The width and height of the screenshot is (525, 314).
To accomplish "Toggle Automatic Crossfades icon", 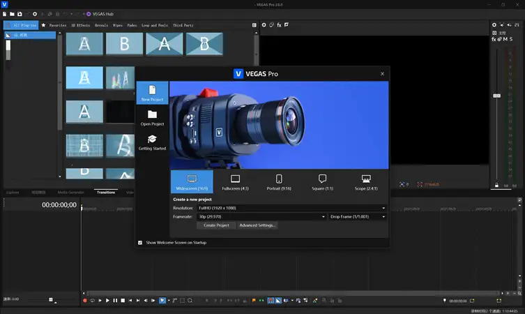I will click(279, 301).
